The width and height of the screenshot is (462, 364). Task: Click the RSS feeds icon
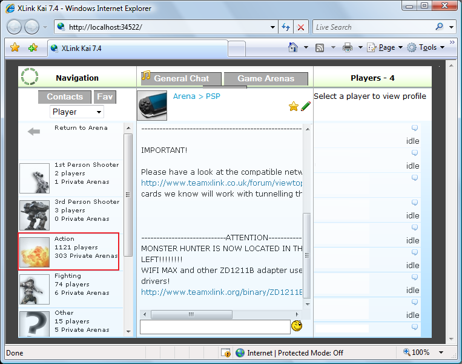[x=320, y=47]
